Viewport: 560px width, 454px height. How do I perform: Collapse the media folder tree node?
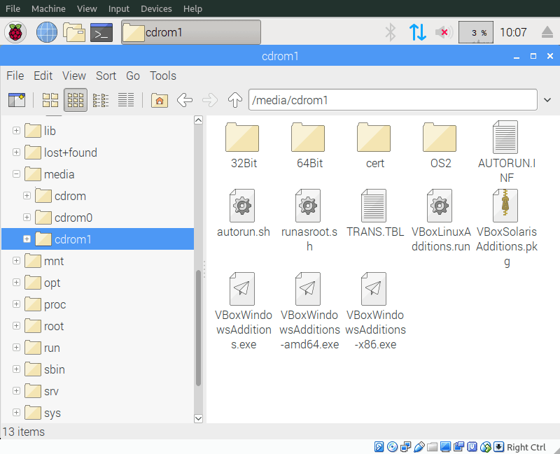(16, 174)
